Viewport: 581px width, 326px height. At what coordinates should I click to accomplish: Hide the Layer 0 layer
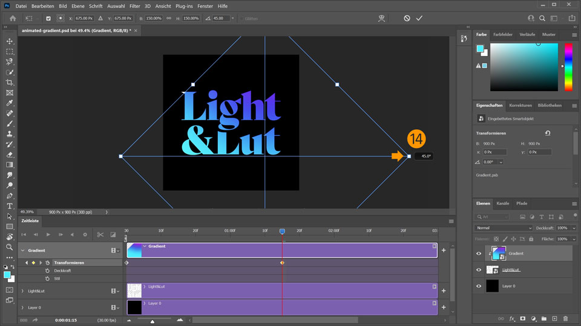(x=479, y=286)
